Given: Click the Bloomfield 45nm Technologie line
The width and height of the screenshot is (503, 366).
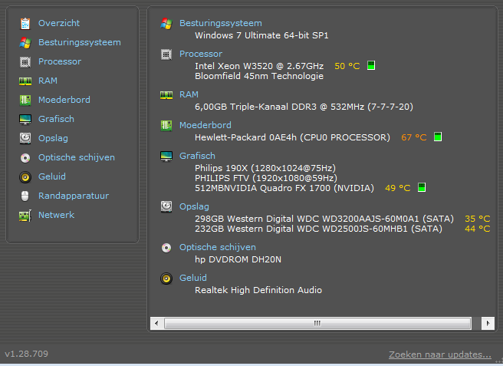Looking at the screenshot, I should [259, 76].
